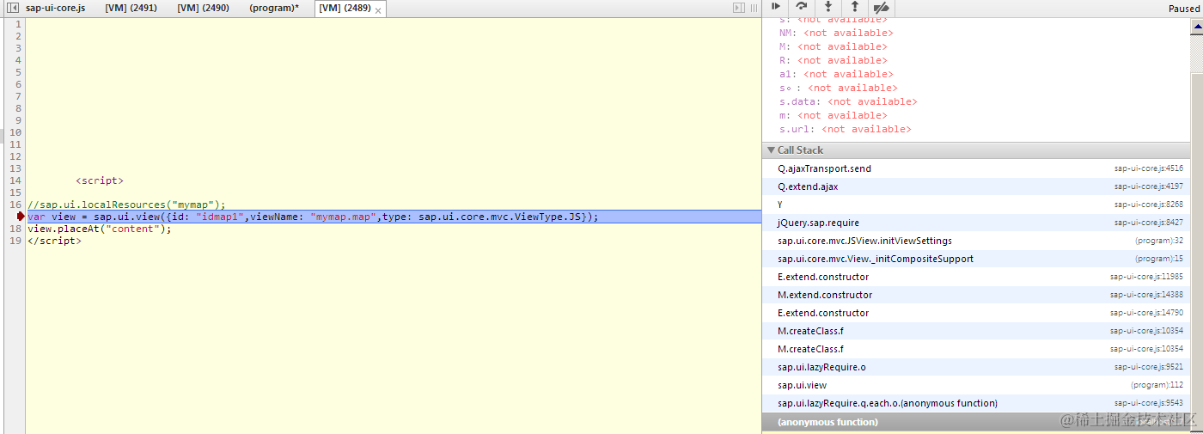Viewport: 1203px width, 434px height.
Task: Remove the breakpoint marker on line 17
Action: coord(21,217)
